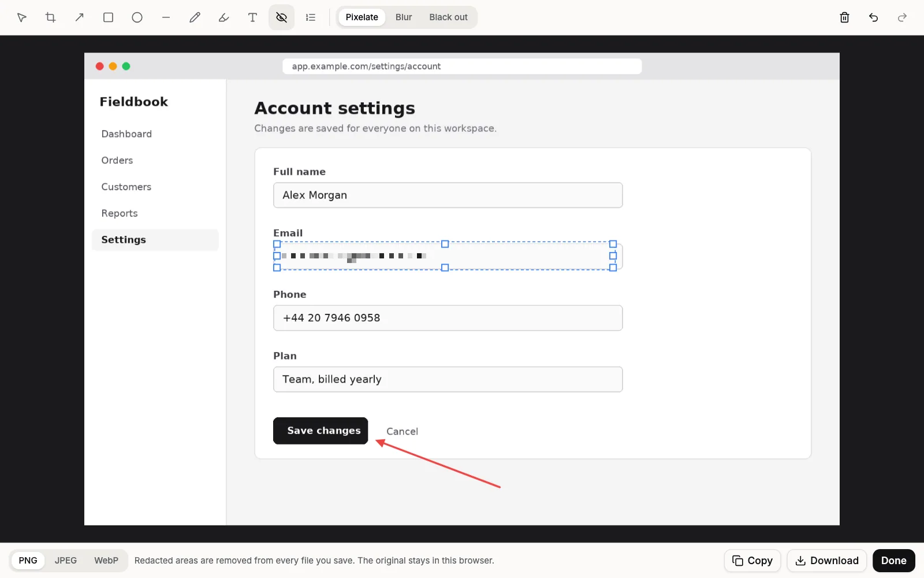Undo the last edit

click(873, 17)
